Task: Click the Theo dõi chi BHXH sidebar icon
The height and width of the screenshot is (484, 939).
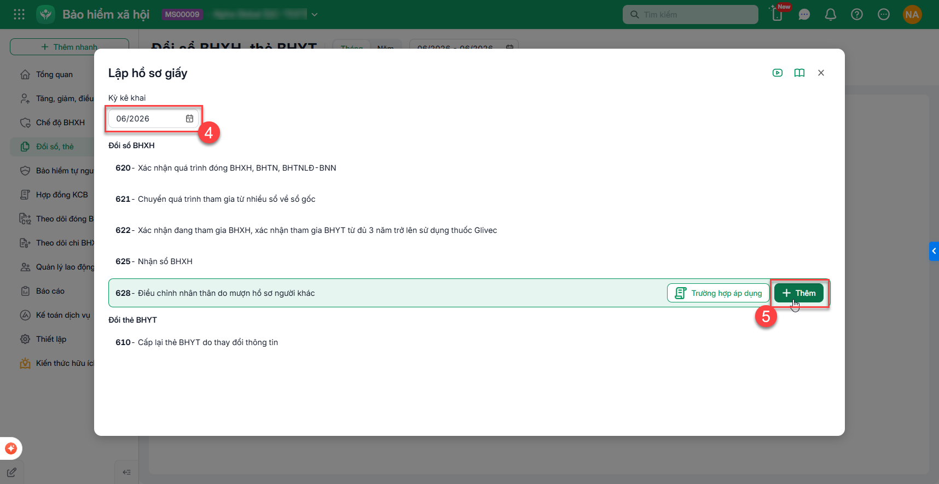Action: (25, 243)
